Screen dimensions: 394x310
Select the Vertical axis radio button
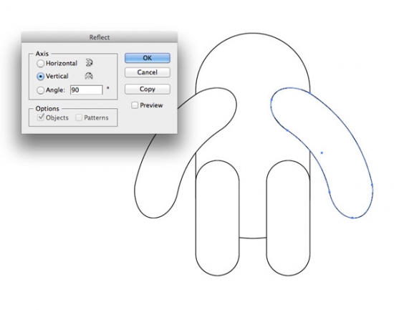(40, 77)
